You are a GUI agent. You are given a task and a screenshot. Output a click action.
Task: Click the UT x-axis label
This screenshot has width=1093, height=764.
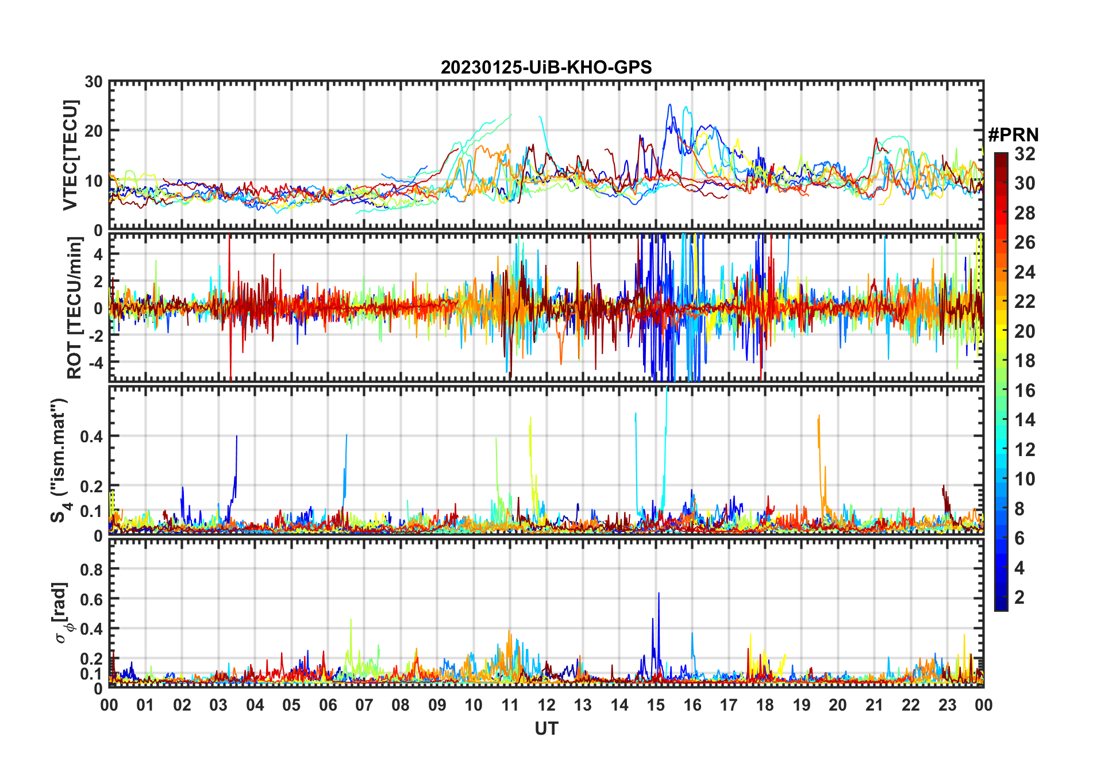[x=546, y=729]
